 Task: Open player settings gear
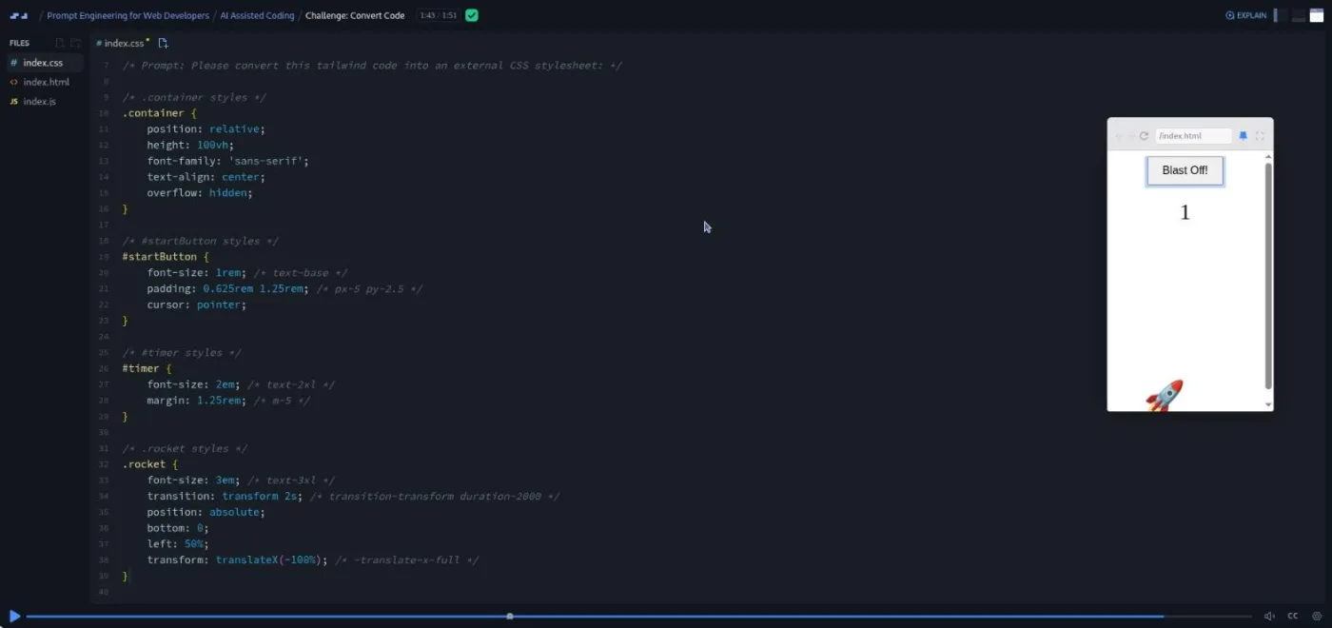(1318, 617)
